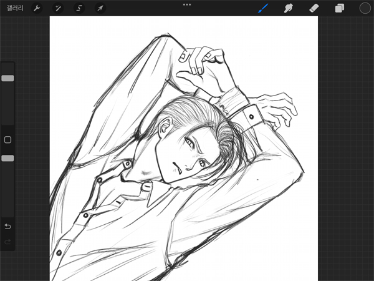Redo the last undone action
Image resolution: width=374 pixels, height=281 pixels.
[7, 242]
